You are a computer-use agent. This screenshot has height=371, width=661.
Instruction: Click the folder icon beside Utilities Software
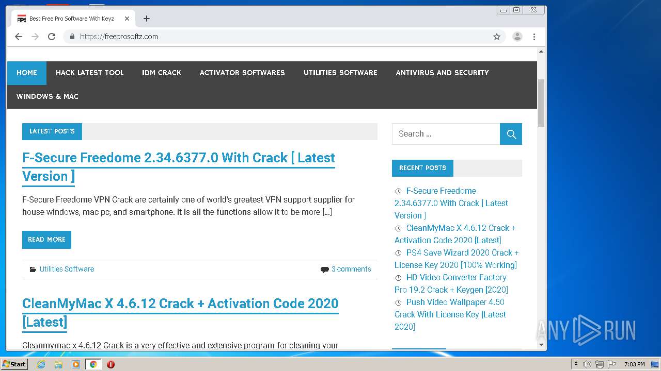tap(33, 269)
